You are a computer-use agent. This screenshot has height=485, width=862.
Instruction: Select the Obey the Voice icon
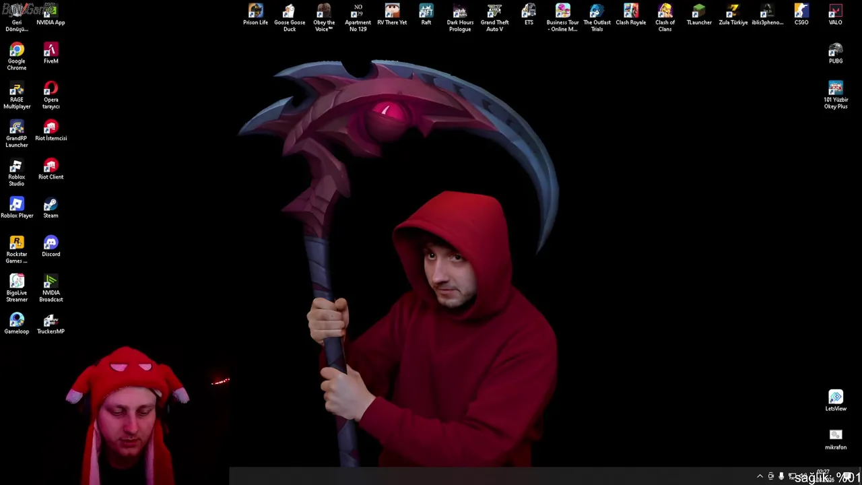pos(324,18)
